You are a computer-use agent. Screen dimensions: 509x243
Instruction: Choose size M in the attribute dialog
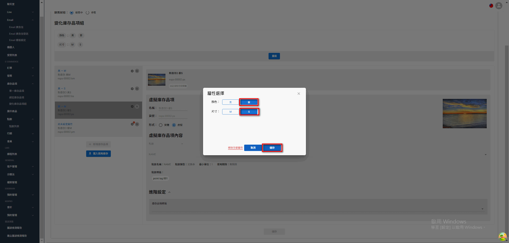(x=230, y=112)
